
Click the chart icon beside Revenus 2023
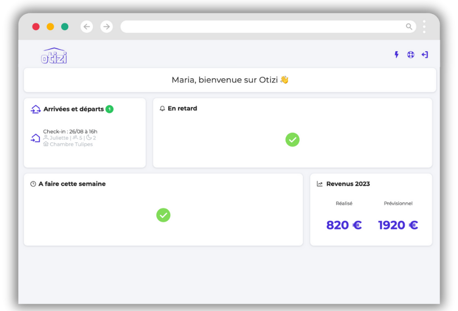point(320,184)
